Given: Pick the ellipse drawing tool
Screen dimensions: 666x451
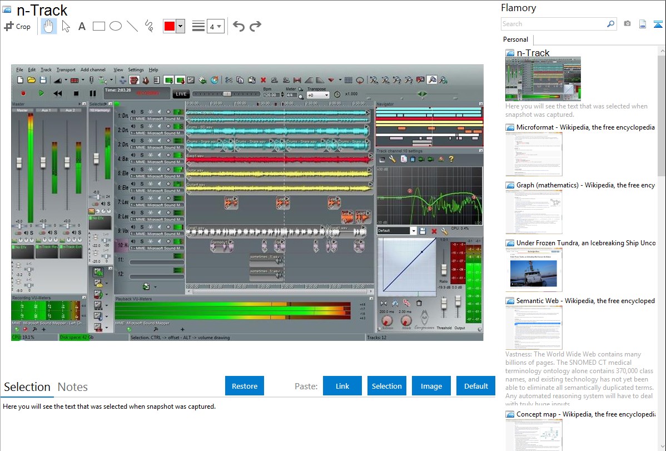Looking at the screenshot, I should [x=115, y=26].
